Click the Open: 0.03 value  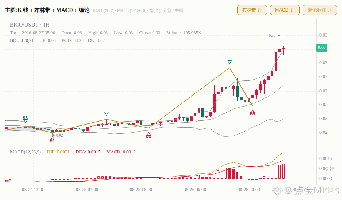(x=72, y=33)
